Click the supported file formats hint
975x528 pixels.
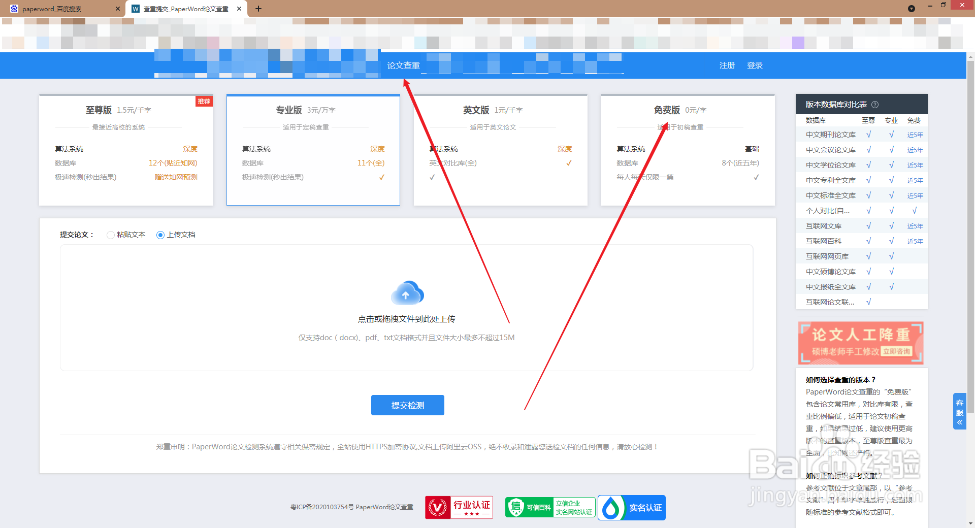(406, 338)
